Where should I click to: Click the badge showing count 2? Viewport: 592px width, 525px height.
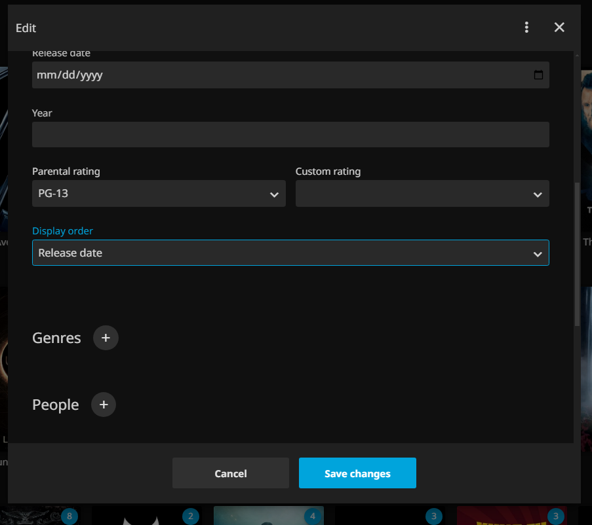(x=190, y=516)
